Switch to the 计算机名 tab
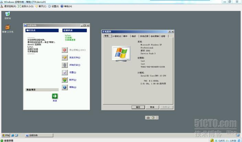The image size is (242, 142). click(117, 36)
